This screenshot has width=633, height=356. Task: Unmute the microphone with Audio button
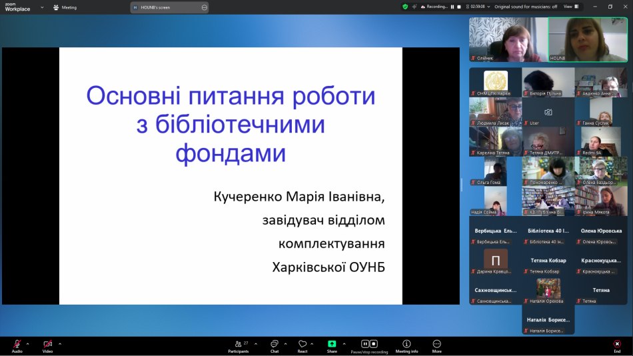tap(17, 345)
